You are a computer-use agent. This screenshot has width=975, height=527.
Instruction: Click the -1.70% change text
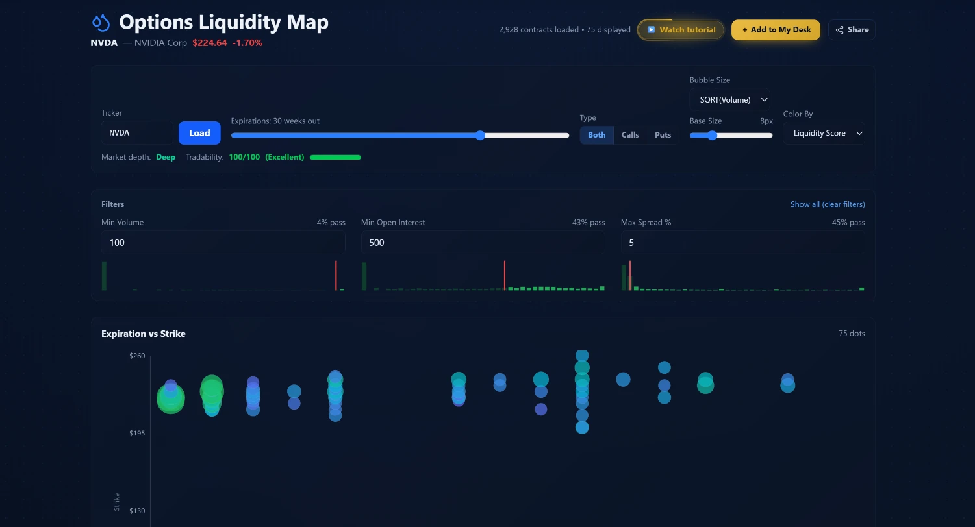pyautogui.click(x=247, y=43)
